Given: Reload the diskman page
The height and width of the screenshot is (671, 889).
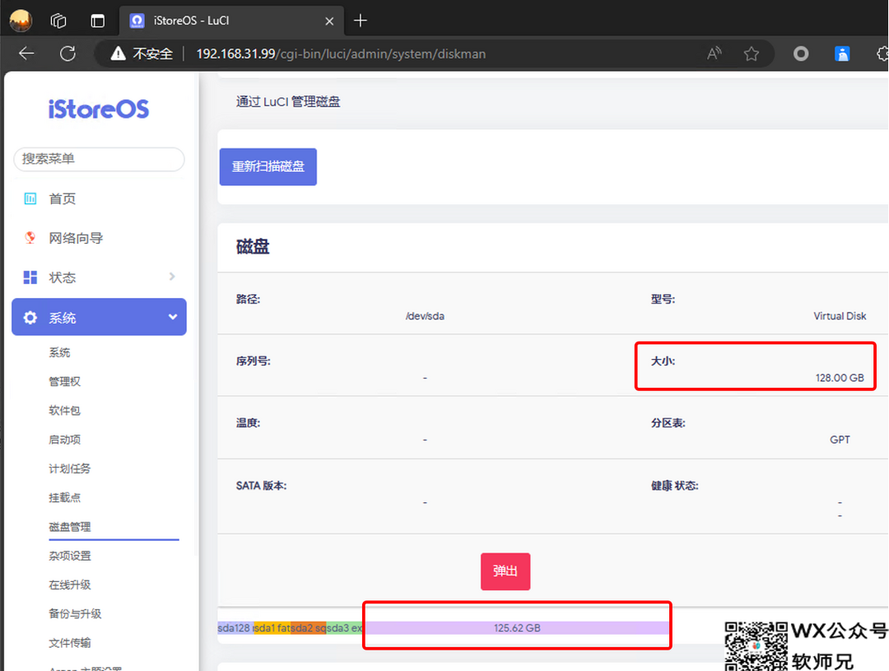Looking at the screenshot, I should [67, 54].
